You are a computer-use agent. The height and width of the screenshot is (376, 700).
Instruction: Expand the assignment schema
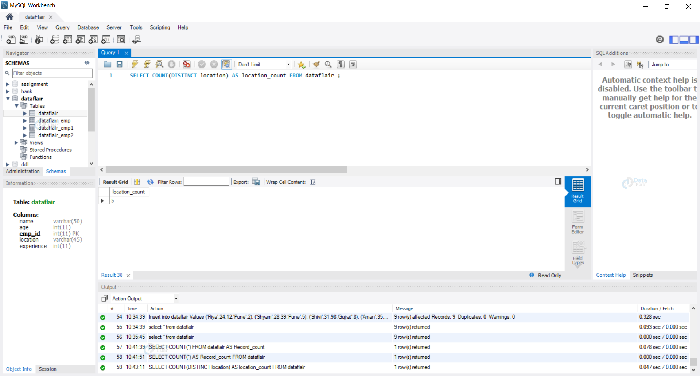point(8,84)
